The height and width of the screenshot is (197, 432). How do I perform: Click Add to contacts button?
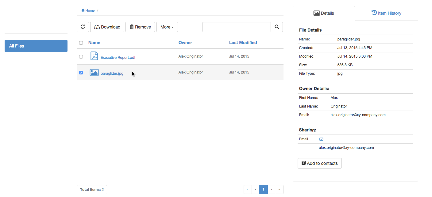tap(319, 163)
